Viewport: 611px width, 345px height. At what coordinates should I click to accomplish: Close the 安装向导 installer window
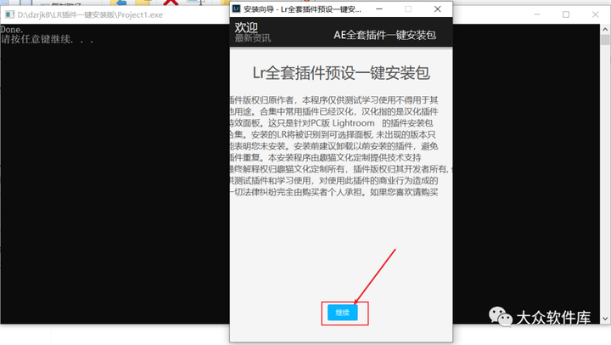[438, 9]
